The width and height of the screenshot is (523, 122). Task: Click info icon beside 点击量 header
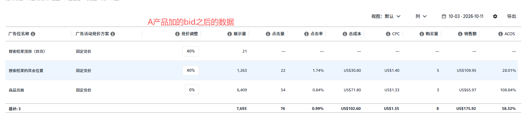pos(268,34)
